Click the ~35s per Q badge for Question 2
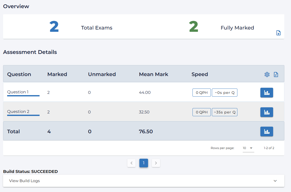Screen dimensions: 291x192 (x=225, y=112)
